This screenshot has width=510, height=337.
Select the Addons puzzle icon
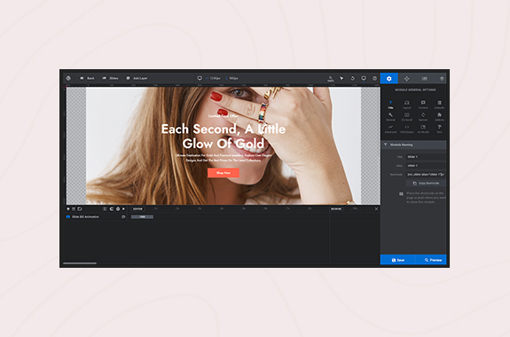pos(439,117)
